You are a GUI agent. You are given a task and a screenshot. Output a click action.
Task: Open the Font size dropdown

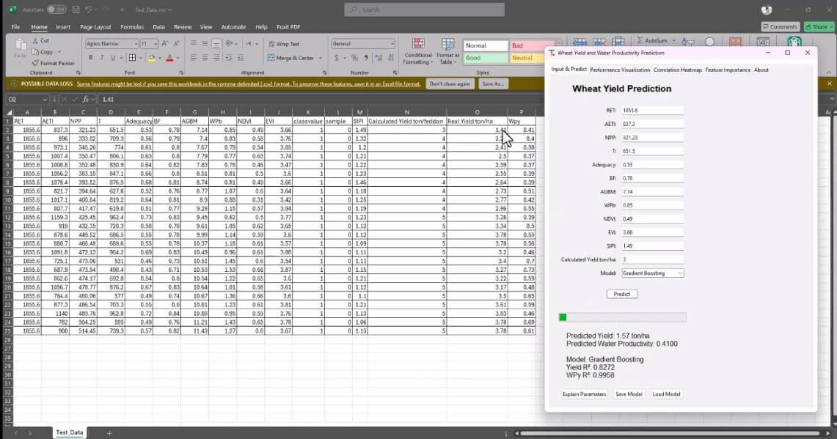(x=156, y=44)
